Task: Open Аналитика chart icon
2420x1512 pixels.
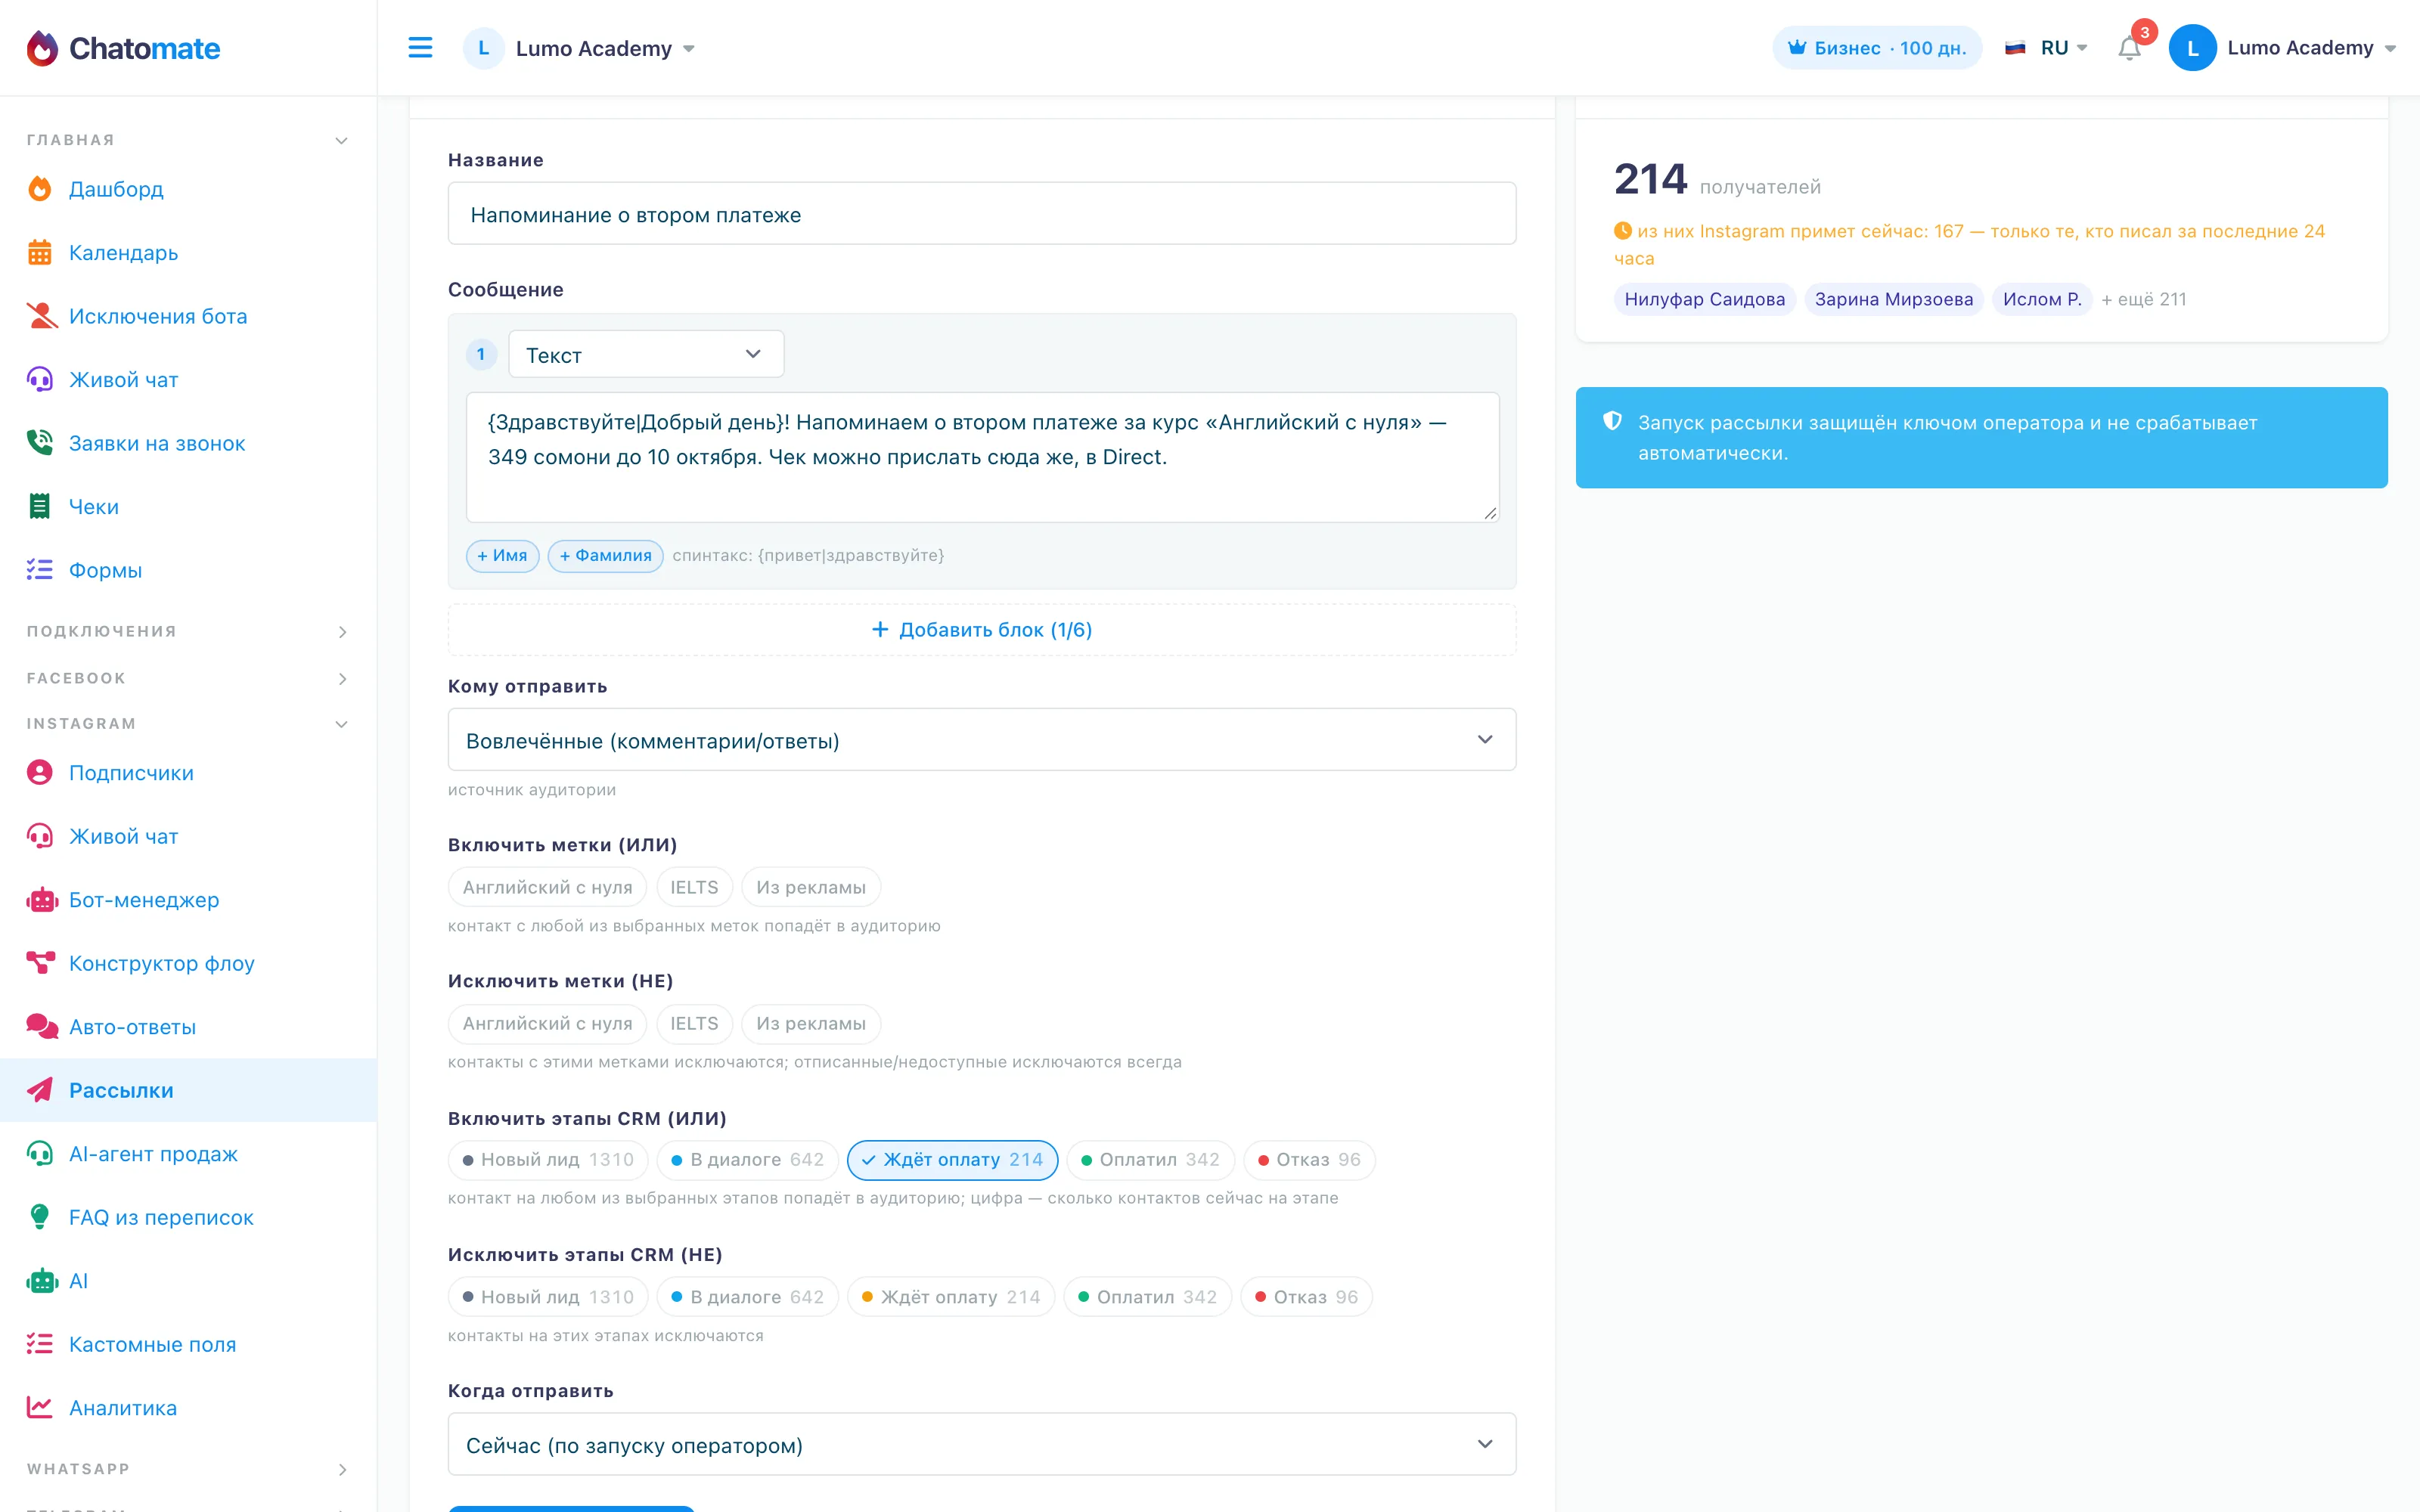Action: [40, 1408]
